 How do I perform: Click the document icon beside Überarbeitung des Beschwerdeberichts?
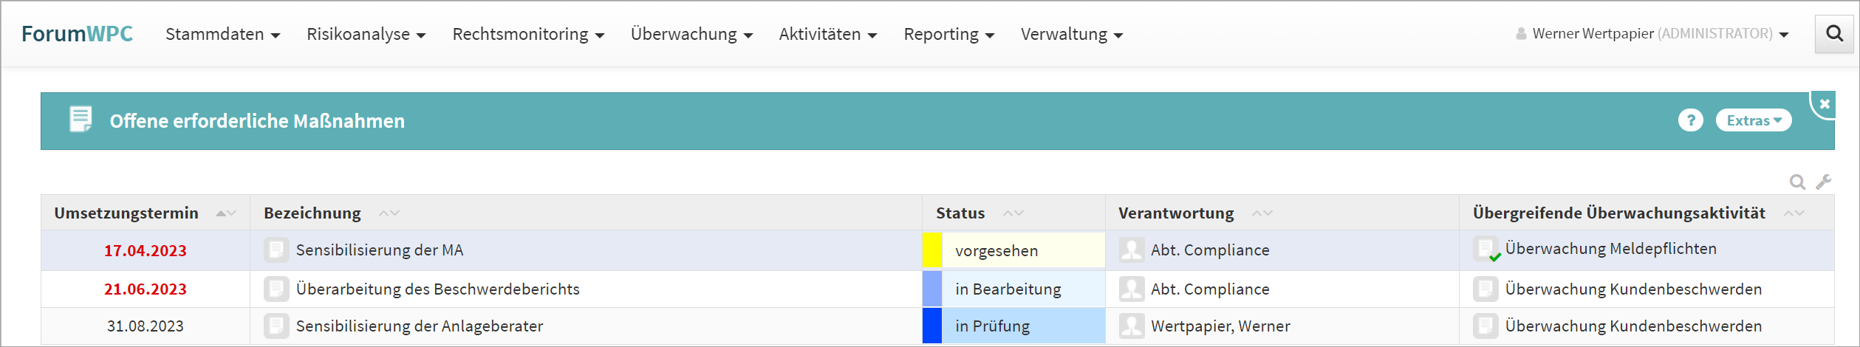(x=276, y=289)
